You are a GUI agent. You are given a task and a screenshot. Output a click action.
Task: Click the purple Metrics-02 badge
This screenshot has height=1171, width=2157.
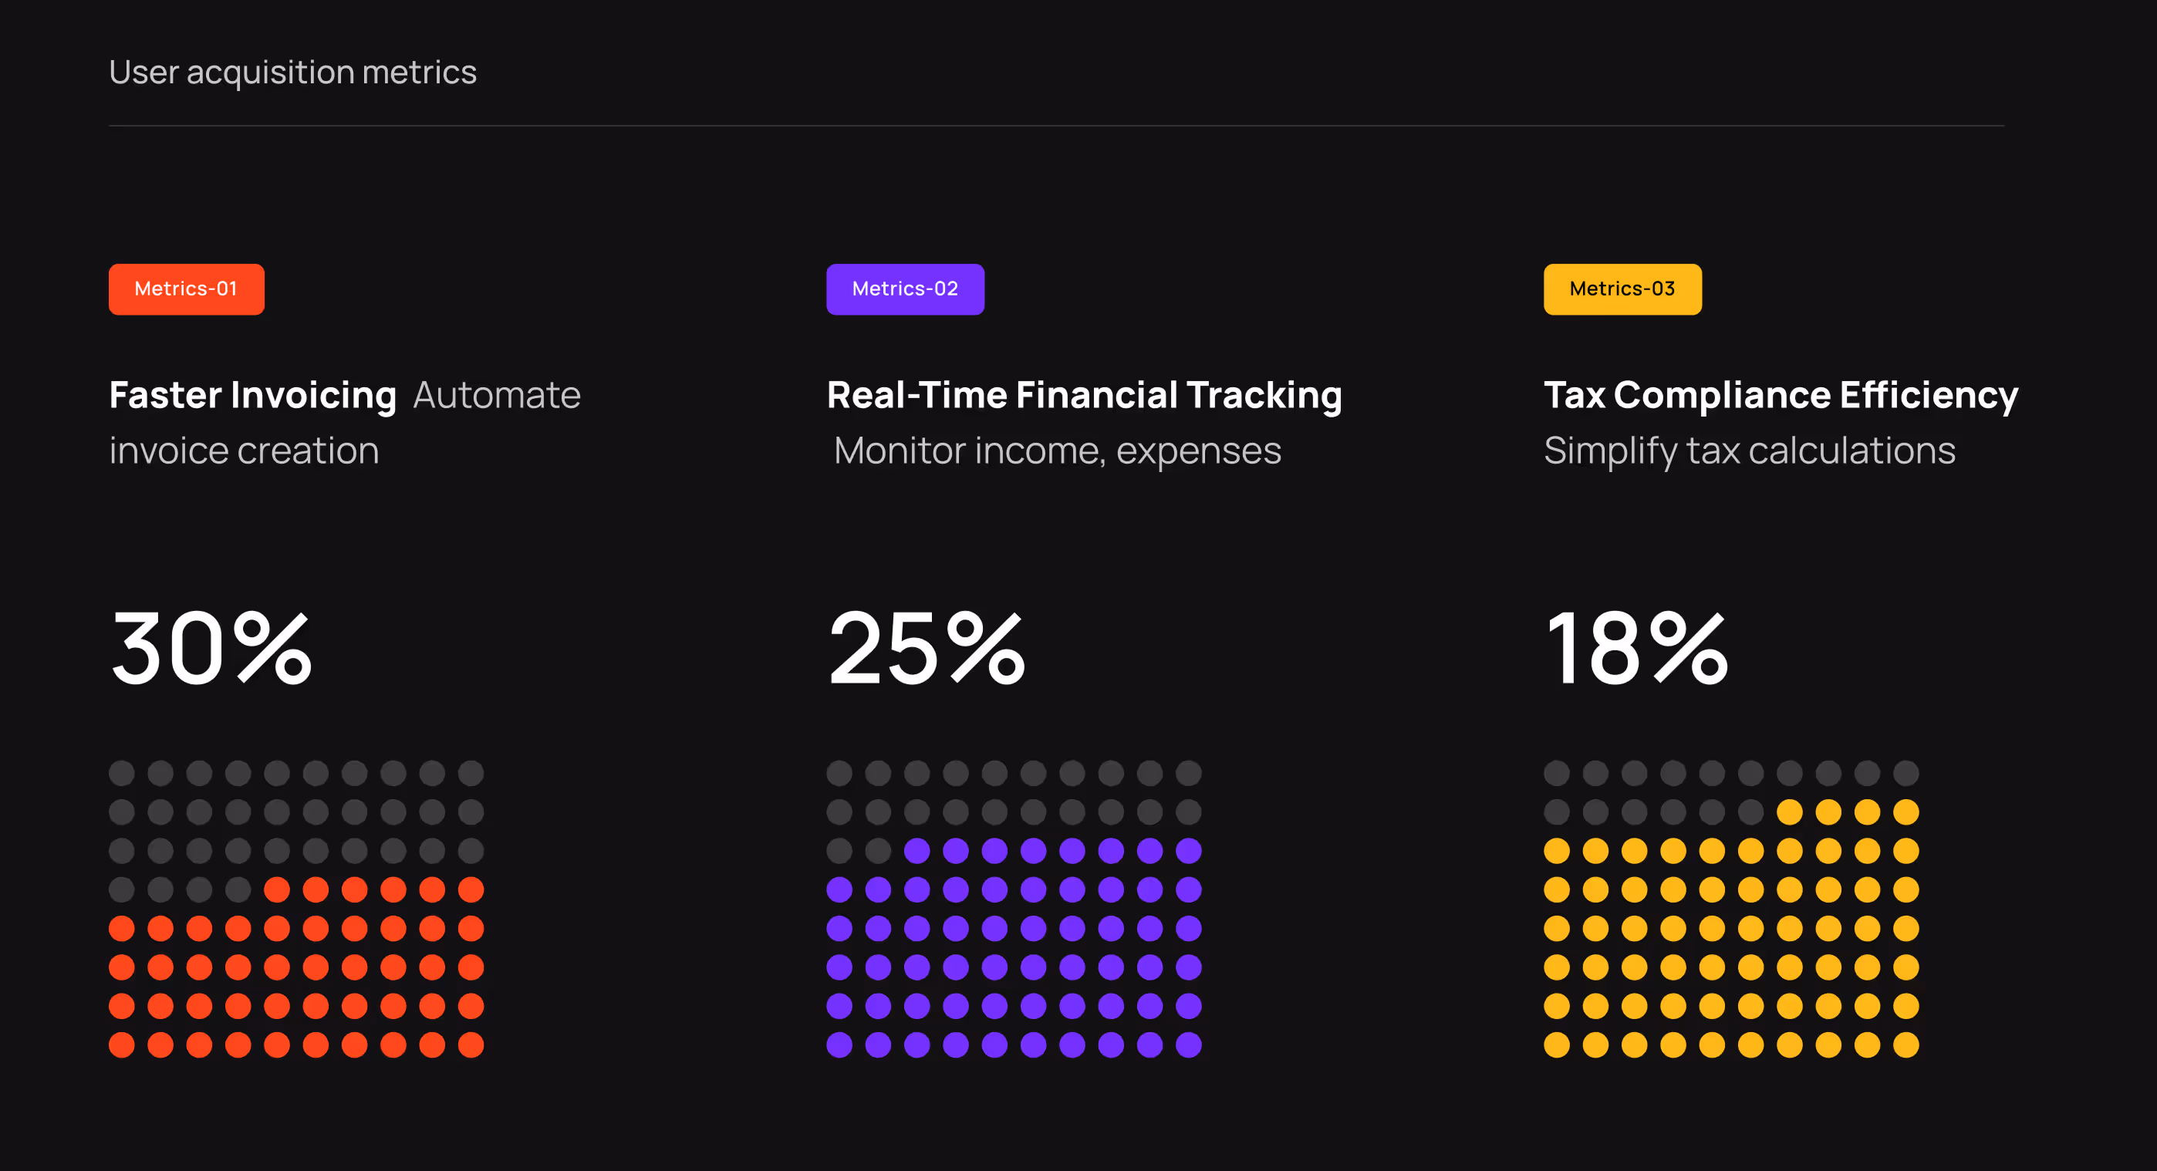coord(904,289)
